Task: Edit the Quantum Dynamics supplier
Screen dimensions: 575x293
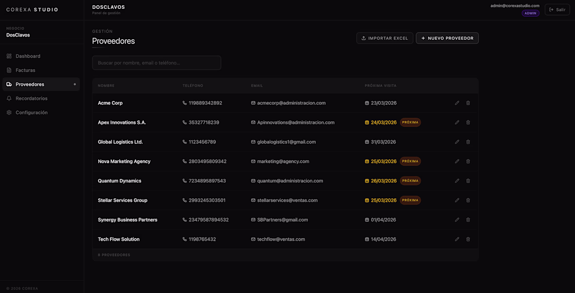Action: click(x=457, y=181)
